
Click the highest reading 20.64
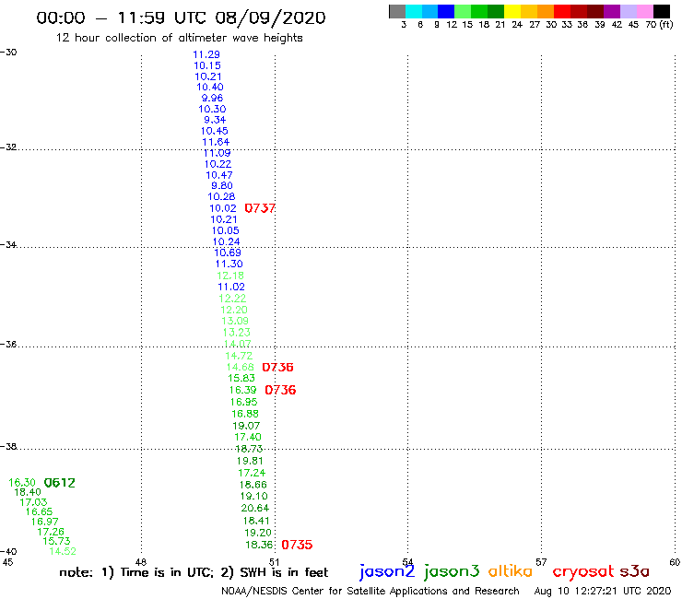point(255,508)
